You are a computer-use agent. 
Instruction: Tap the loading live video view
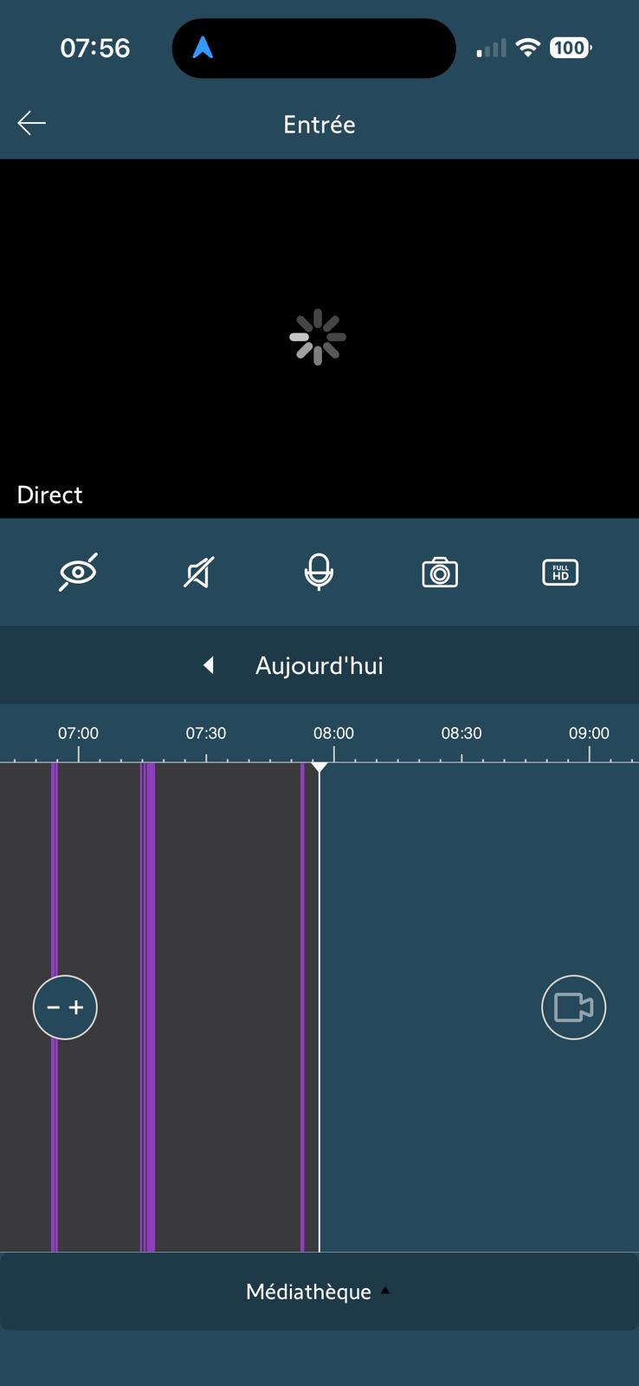coord(319,338)
